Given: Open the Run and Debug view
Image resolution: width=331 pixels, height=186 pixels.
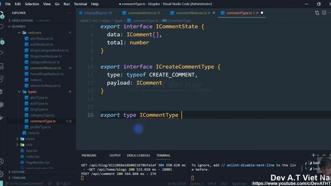Looking at the screenshot, I should (x=2, y=53).
